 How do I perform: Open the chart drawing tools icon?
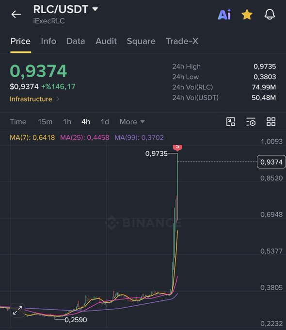tap(231, 122)
